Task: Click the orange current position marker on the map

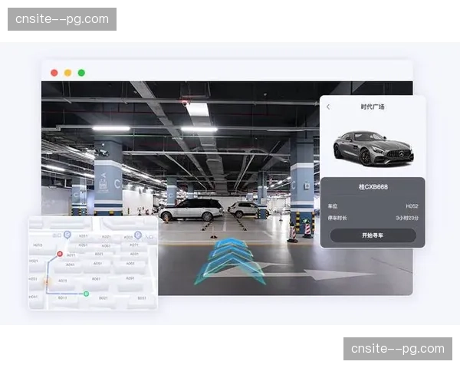Action: tap(47, 281)
